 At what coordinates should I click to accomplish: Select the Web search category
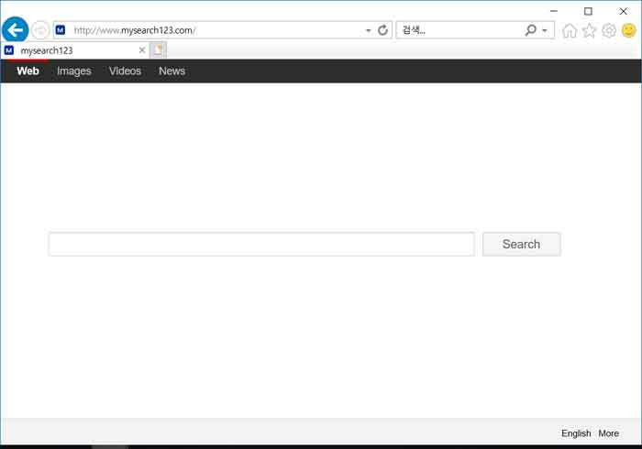tap(28, 71)
